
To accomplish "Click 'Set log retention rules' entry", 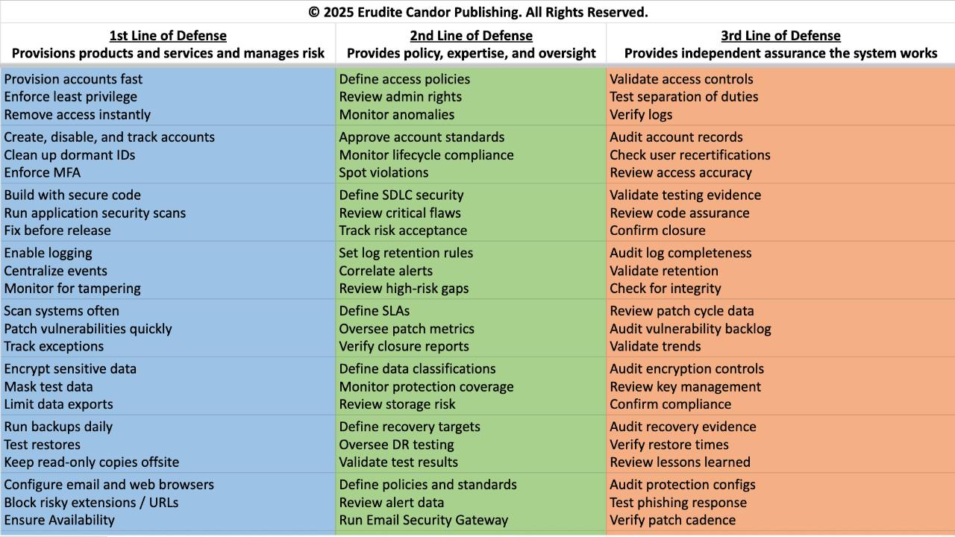I will pyautogui.click(x=406, y=253).
